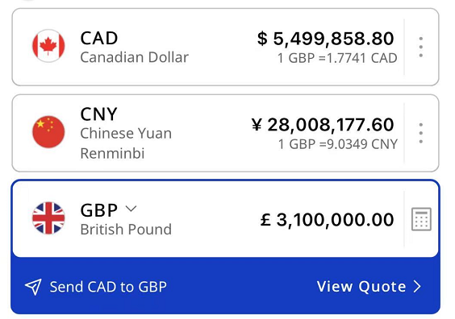Select the ¥ 28,008,177.60 amount

click(323, 125)
